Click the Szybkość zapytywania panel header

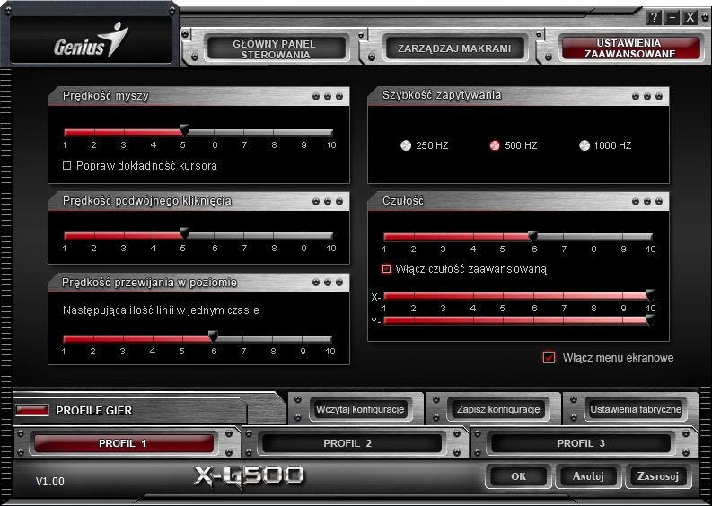(x=518, y=95)
